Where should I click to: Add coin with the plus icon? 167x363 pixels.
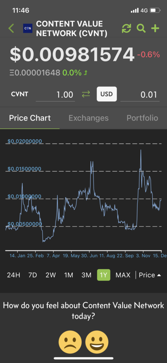click(x=155, y=28)
